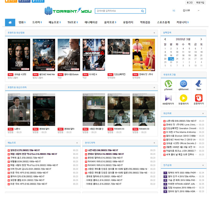Open 사랑은 뷰티풀 인 drama thumbnail

[x=94, y=110]
